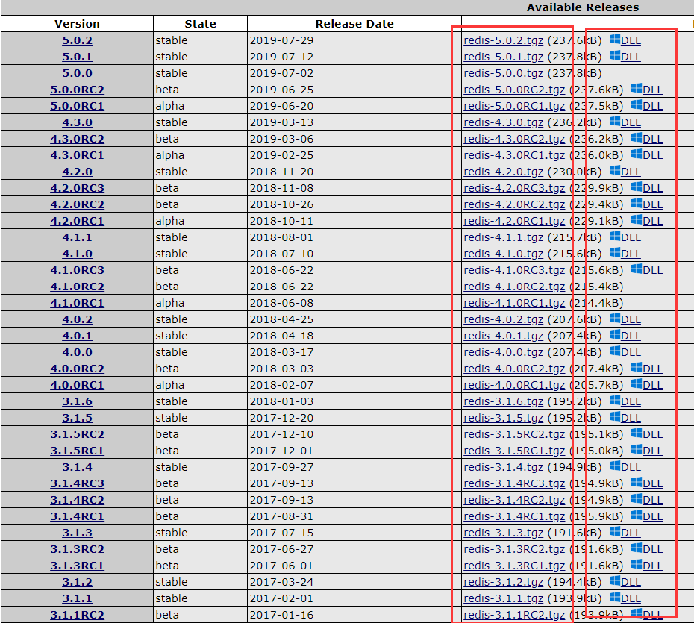Click Windows DLL icon for redis-4.2.0RC3

point(637,187)
